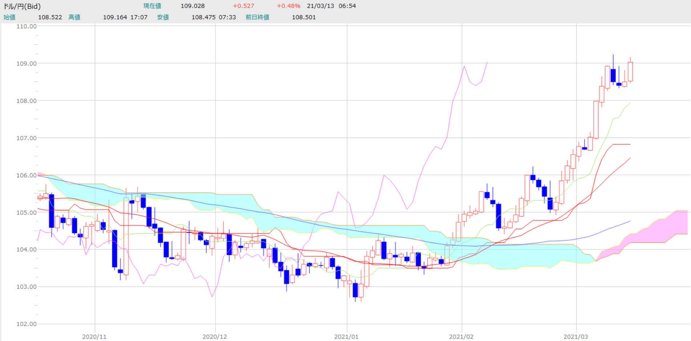
Task: Click the 107.00 price axis label
Action: click(27, 138)
